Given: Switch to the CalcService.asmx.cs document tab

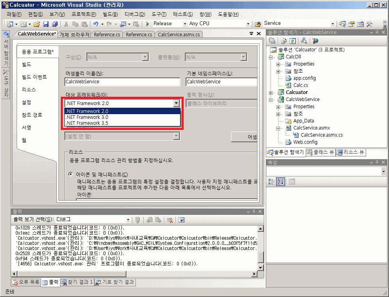Looking at the screenshot, I should coord(179,34).
